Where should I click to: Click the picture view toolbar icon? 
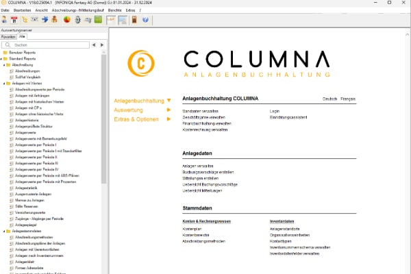[x=123, y=20]
